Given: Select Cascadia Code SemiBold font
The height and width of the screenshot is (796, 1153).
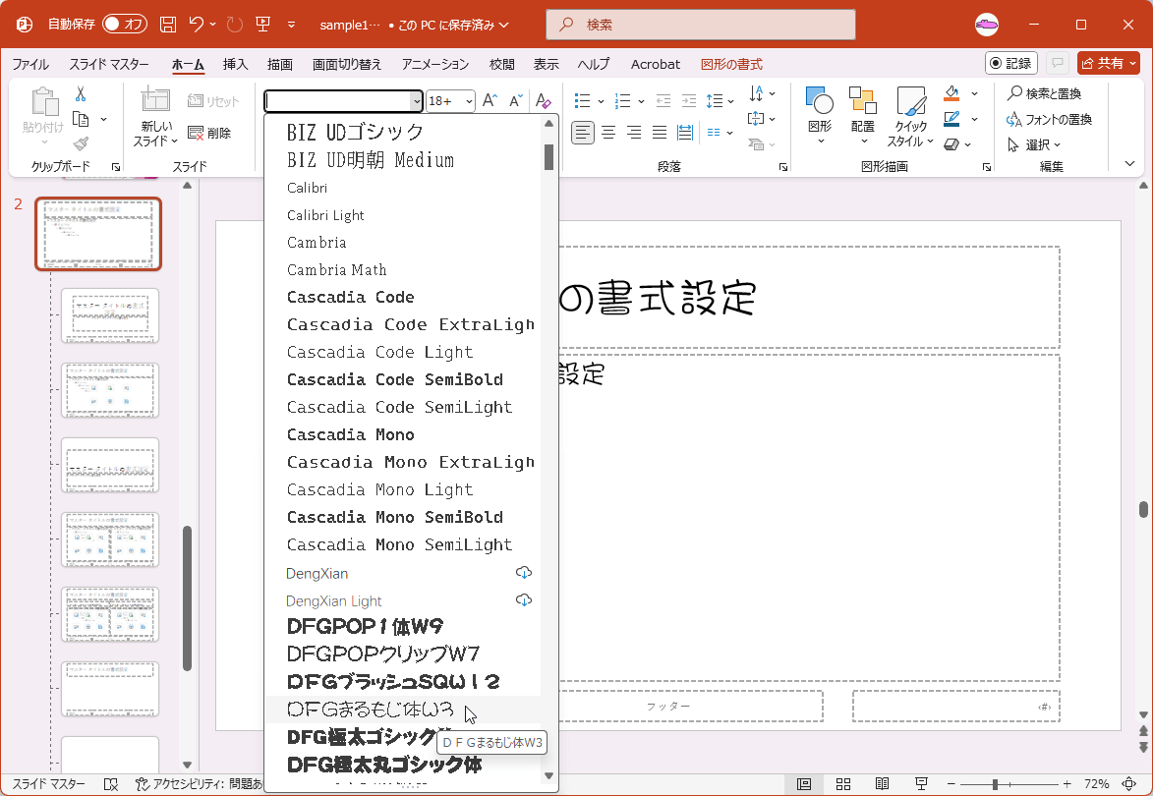Looking at the screenshot, I should 402,379.
